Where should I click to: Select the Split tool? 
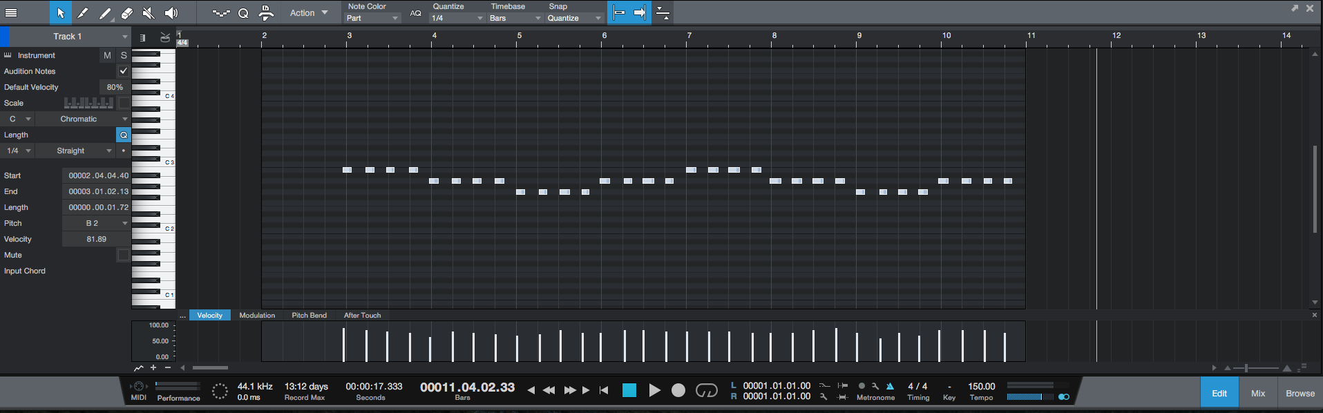tap(82, 12)
